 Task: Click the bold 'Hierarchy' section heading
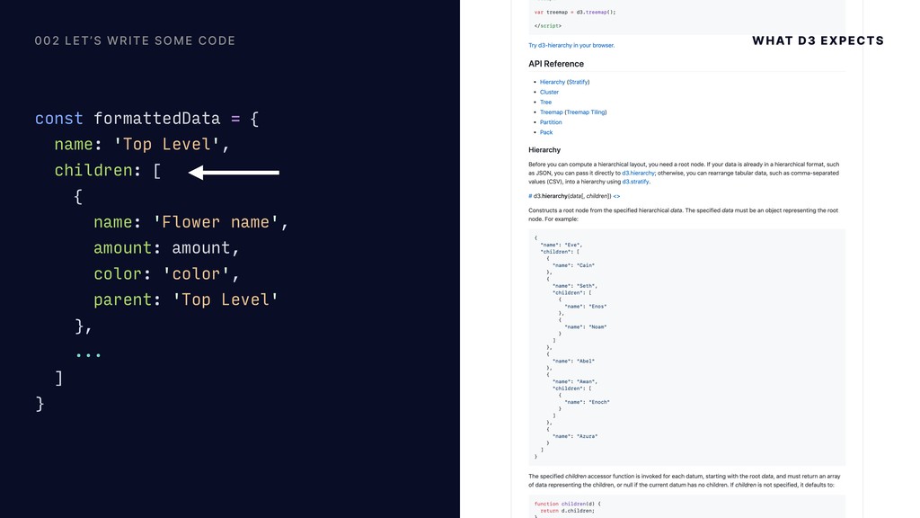544,150
